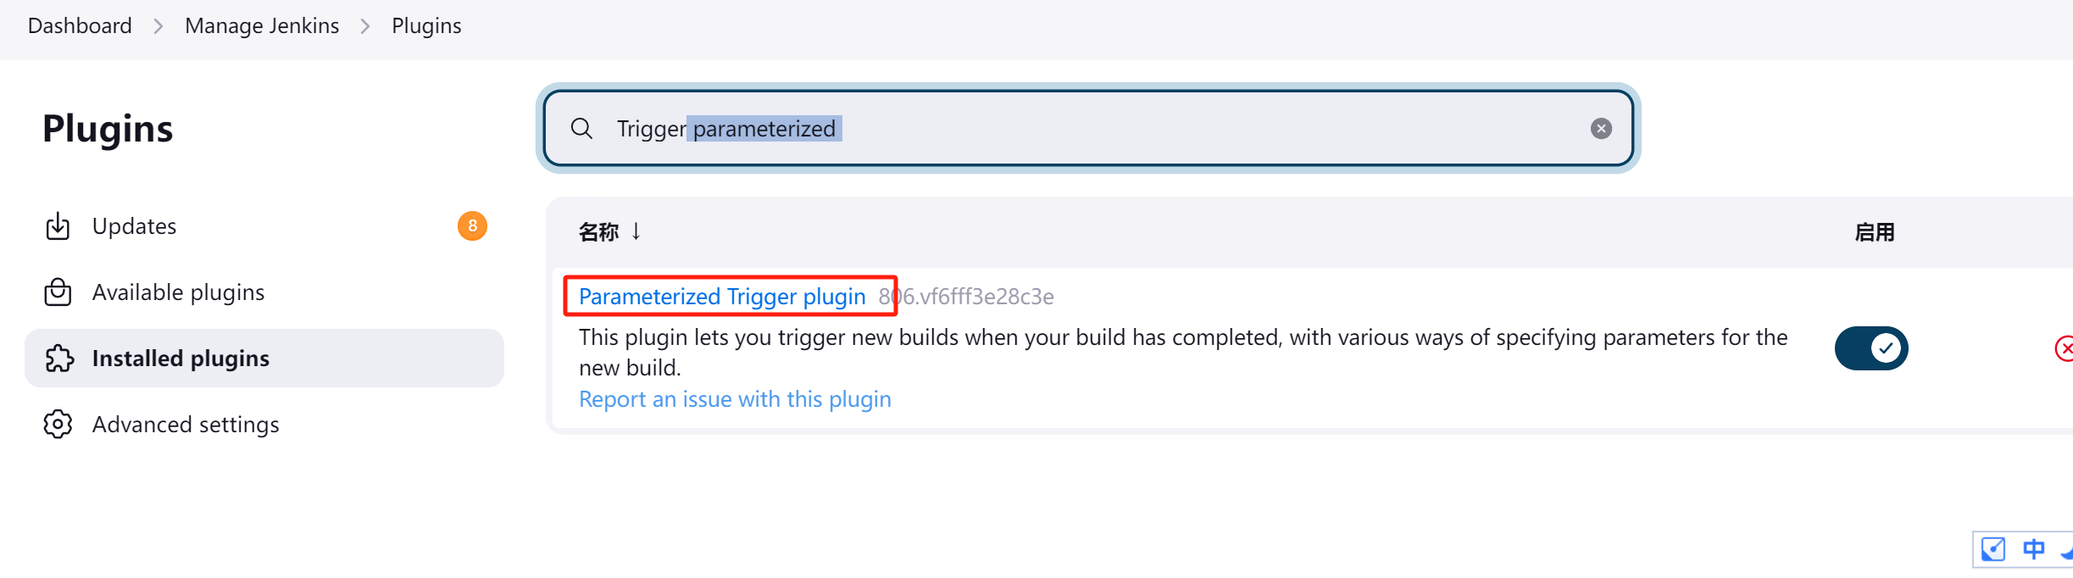Go to Advanced settings page
Viewport: 2073px width, 578px height.
tap(186, 425)
